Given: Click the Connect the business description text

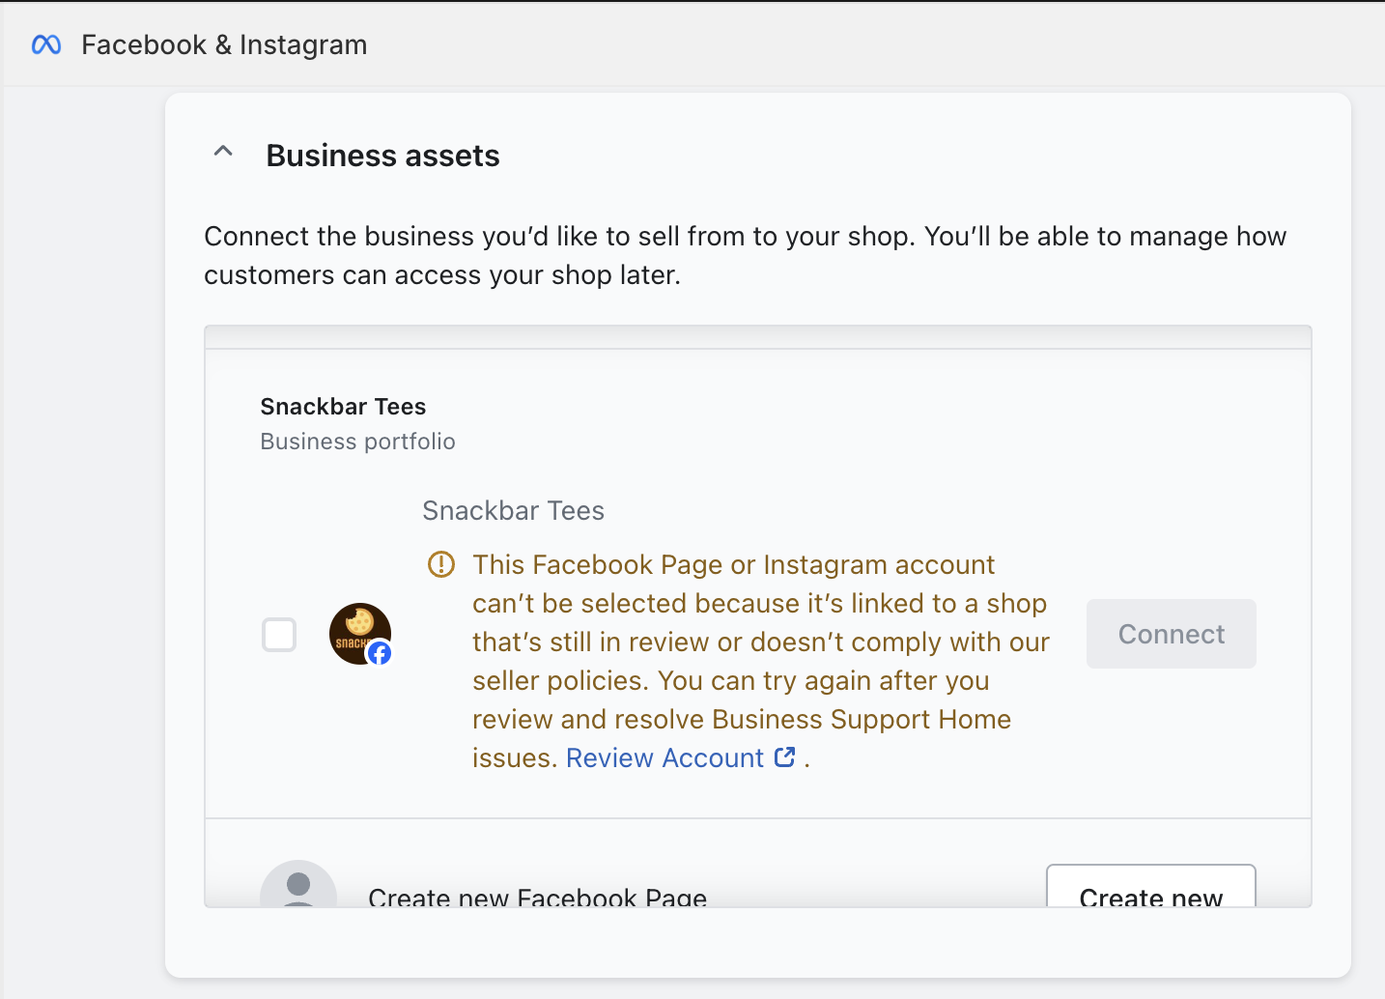Looking at the screenshot, I should (745, 256).
